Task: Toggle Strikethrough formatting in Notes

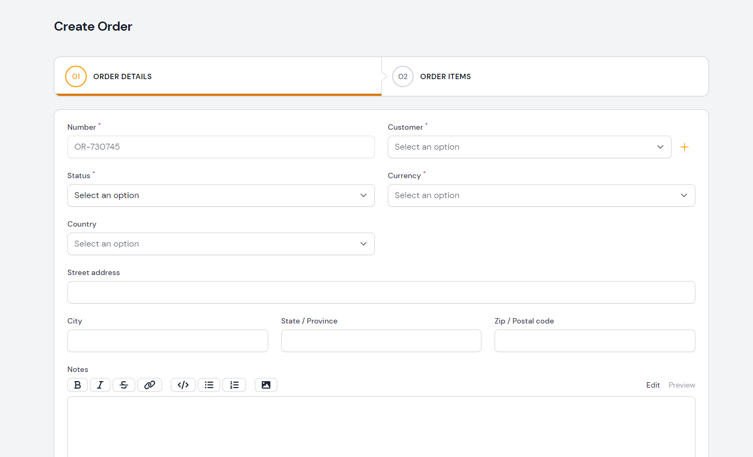Action: (124, 385)
